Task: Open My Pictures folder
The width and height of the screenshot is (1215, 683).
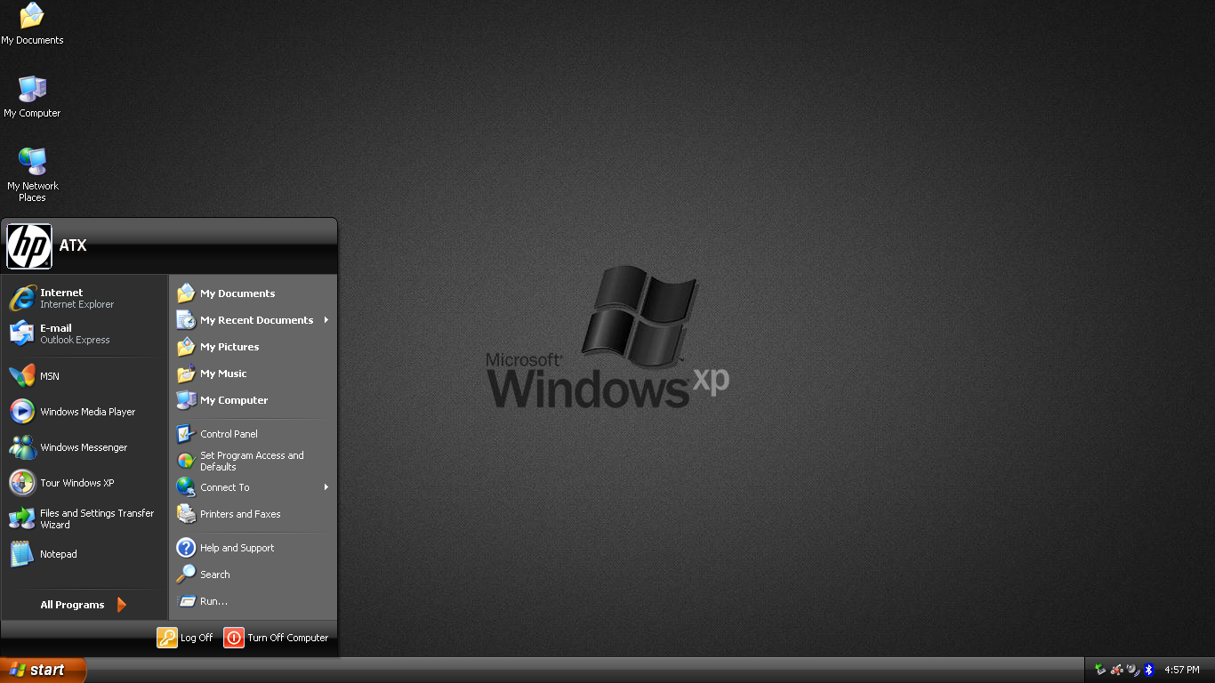Action: (x=253, y=347)
